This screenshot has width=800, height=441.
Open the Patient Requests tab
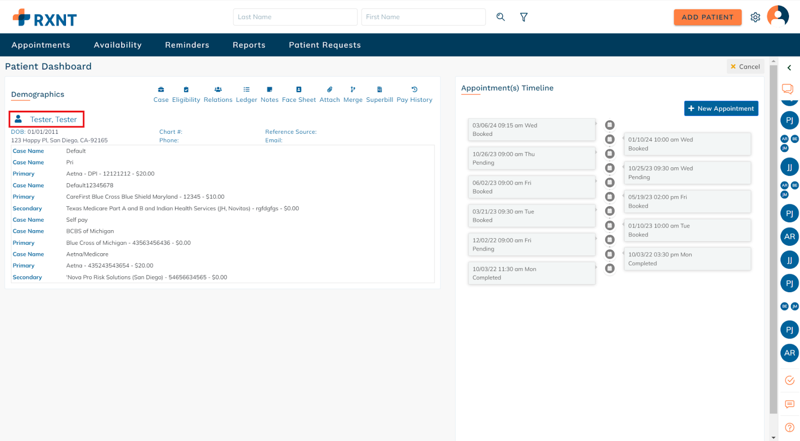point(325,45)
